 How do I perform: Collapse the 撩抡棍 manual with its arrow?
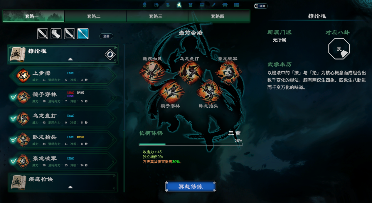coord(70,59)
